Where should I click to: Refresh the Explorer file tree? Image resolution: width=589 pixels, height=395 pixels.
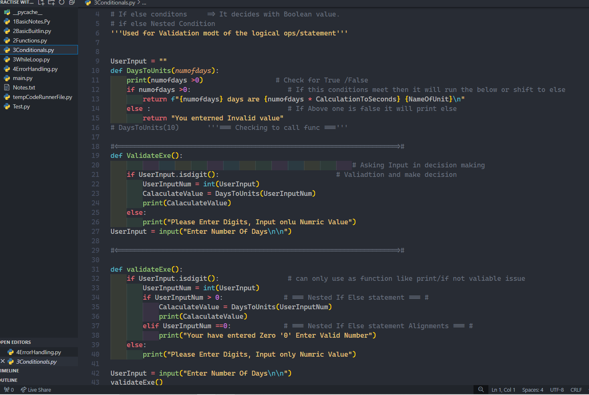[x=61, y=2]
